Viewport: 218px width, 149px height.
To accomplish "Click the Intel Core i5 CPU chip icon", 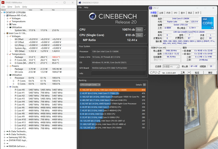I will 7,33.
